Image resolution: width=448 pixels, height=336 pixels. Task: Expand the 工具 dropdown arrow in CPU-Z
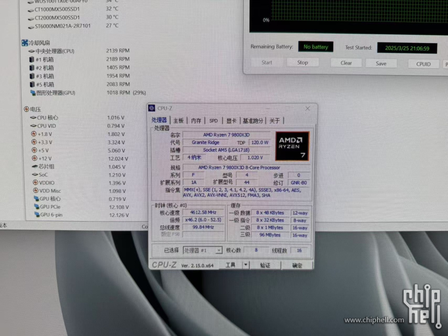click(246, 265)
